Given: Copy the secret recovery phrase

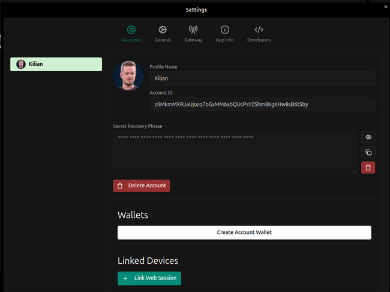Looking at the screenshot, I should pyautogui.click(x=368, y=152).
